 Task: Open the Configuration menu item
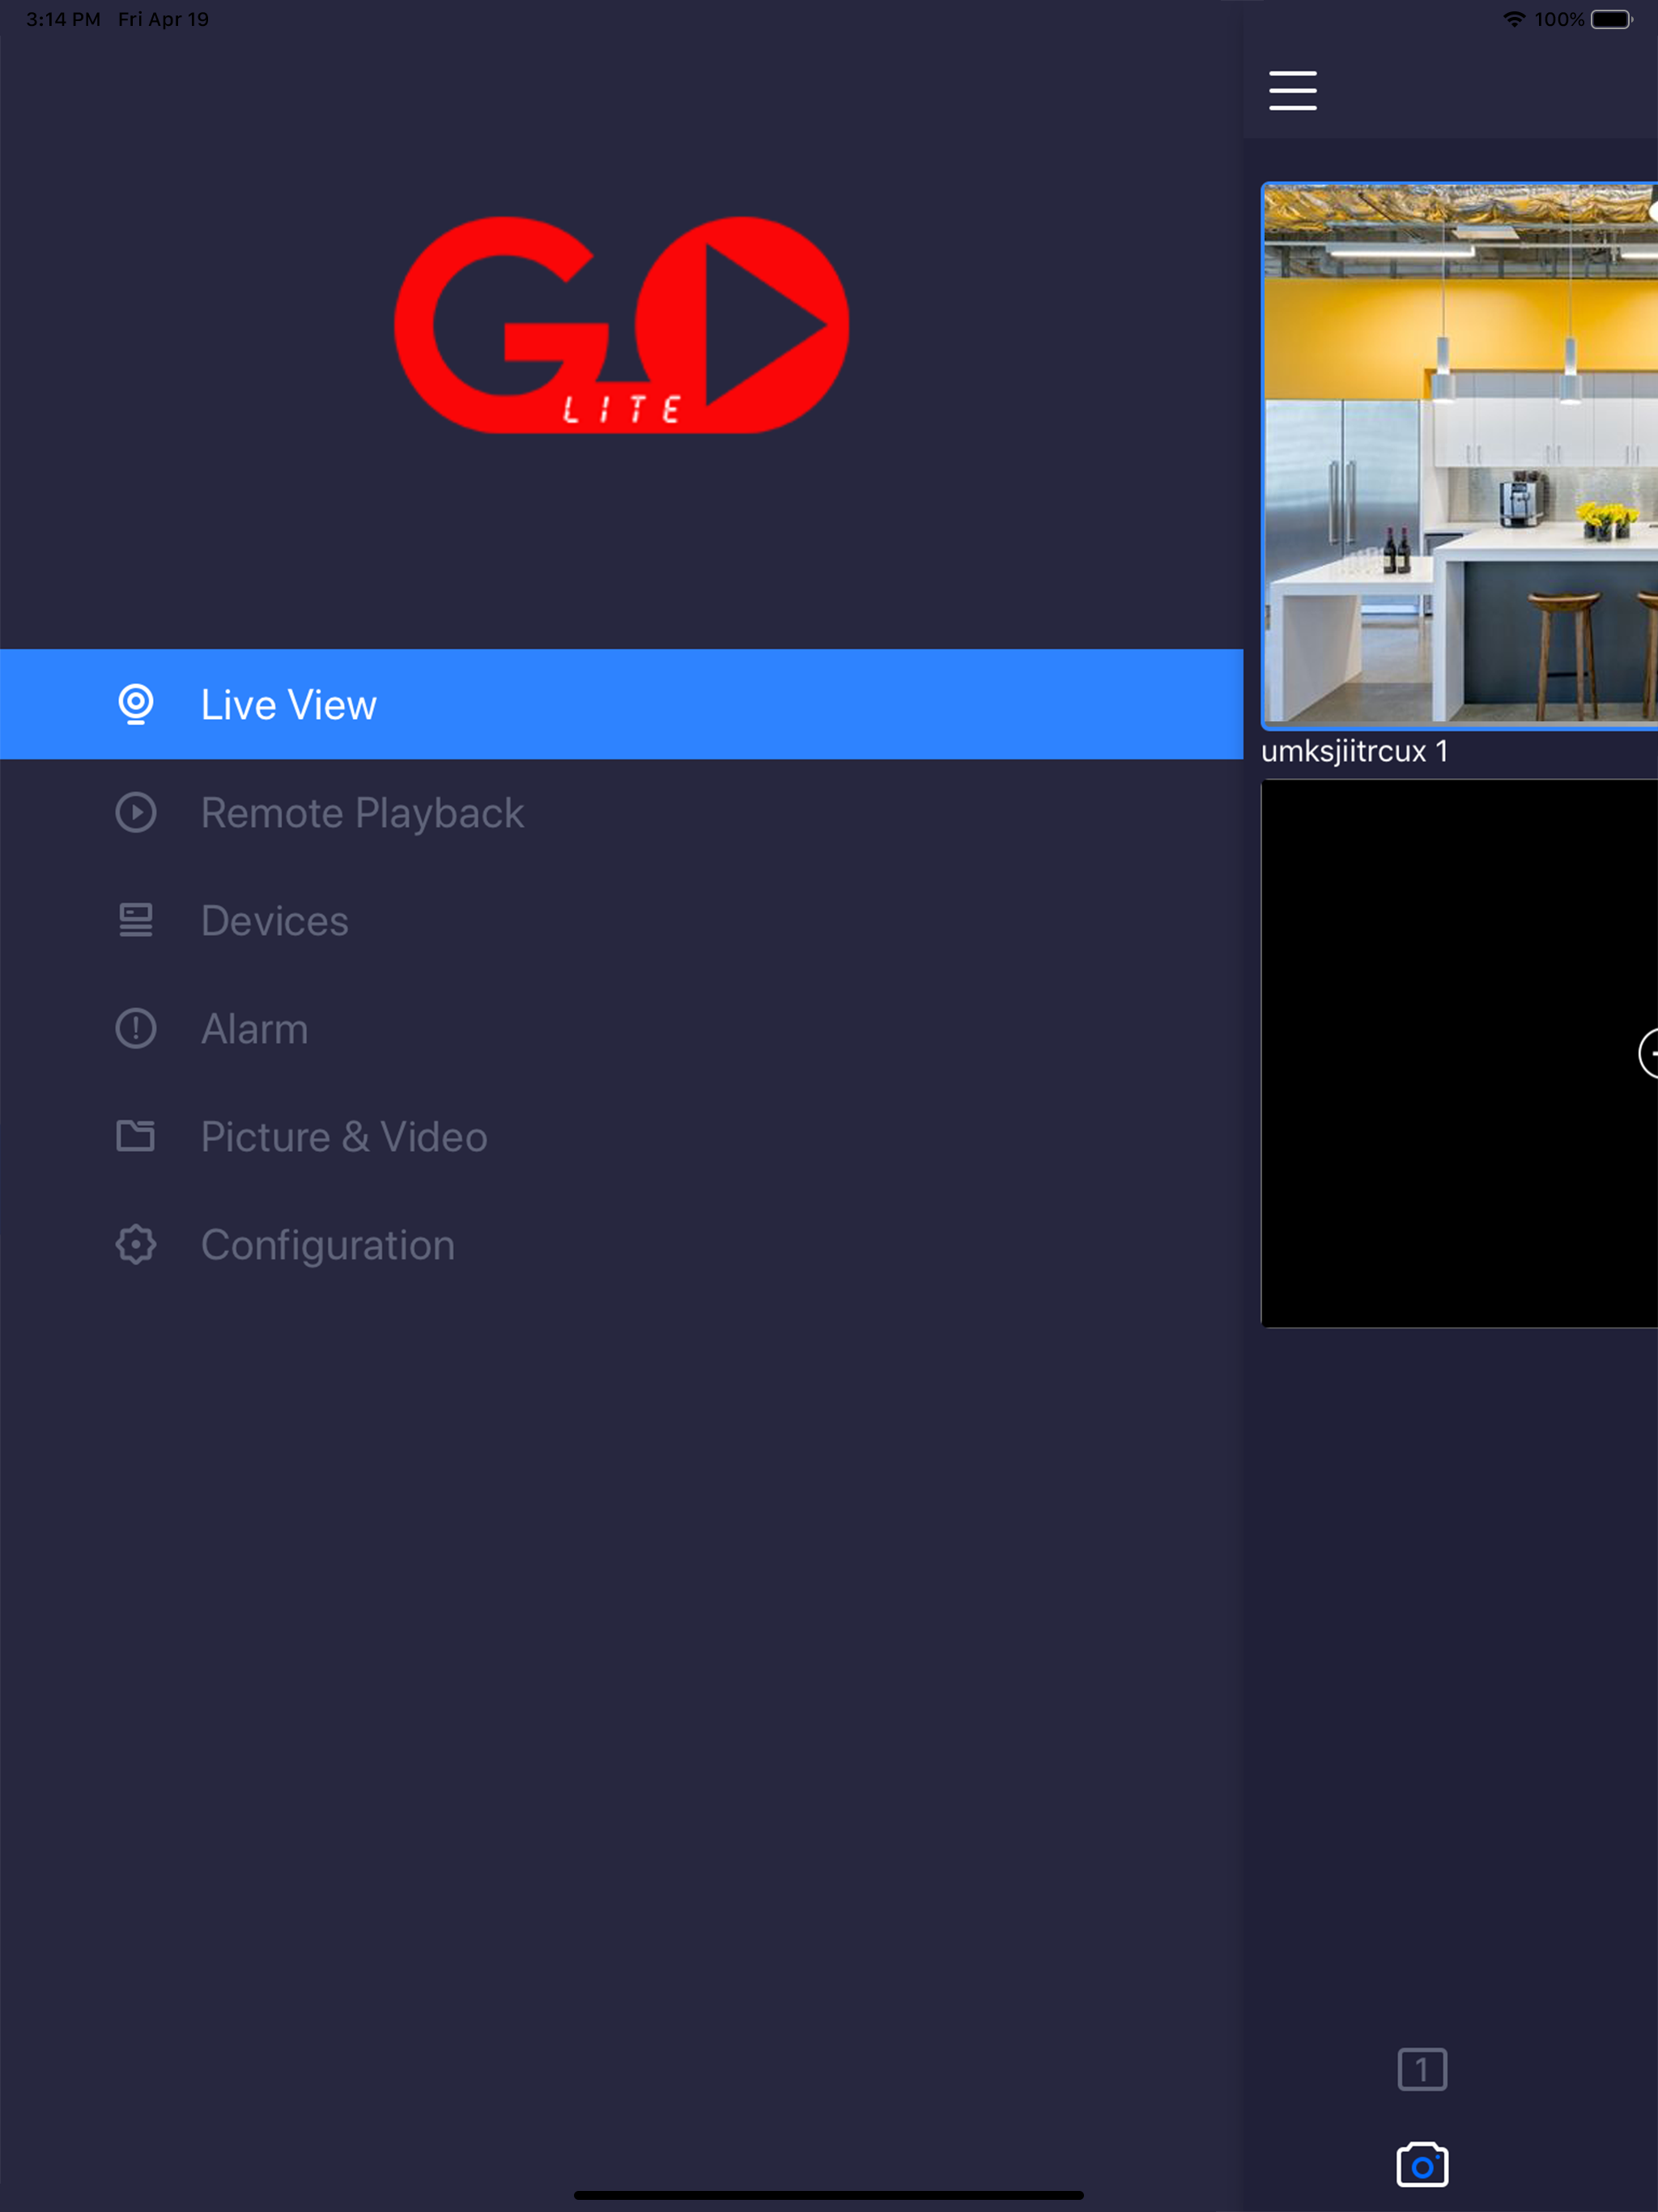621,1245
